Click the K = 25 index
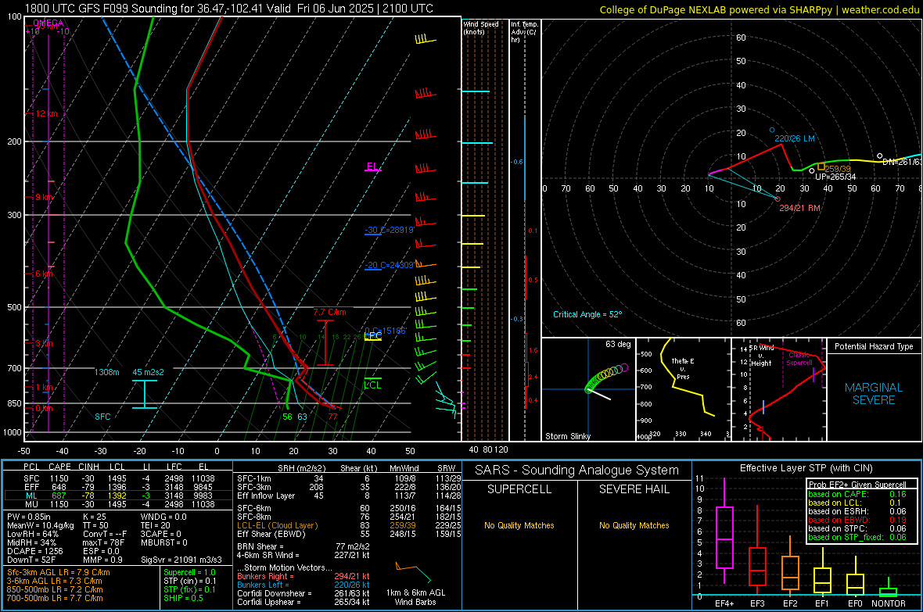Viewport: 923px width, 612px height. click(x=94, y=517)
